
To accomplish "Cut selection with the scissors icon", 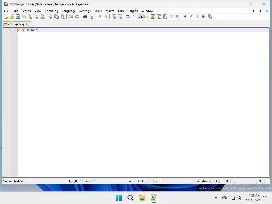I will coord(50,17).
